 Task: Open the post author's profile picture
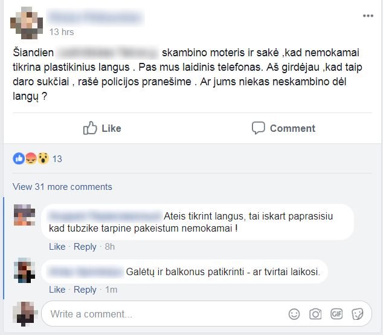point(27,23)
